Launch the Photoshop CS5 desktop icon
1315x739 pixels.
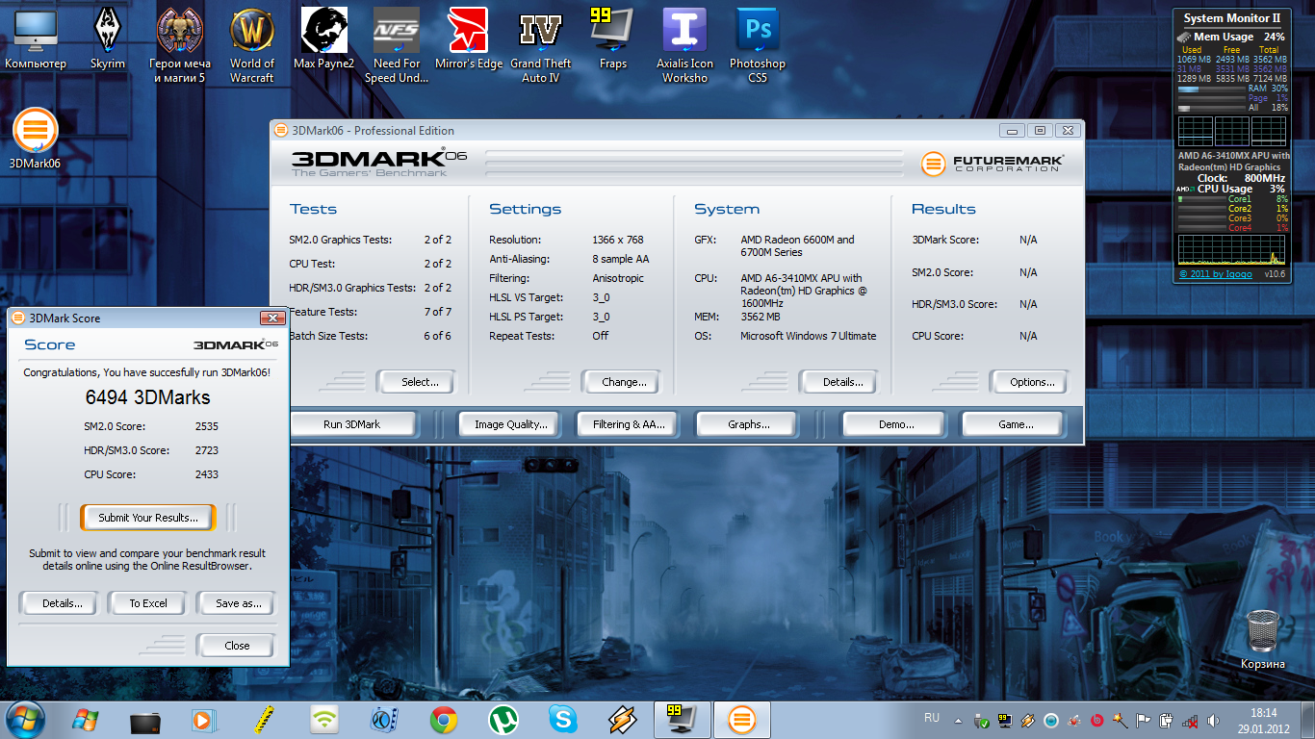coord(758,45)
